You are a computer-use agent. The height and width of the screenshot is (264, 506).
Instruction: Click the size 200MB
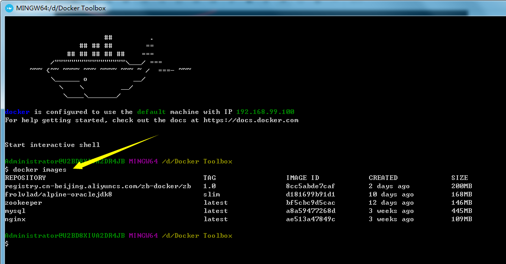point(462,186)
